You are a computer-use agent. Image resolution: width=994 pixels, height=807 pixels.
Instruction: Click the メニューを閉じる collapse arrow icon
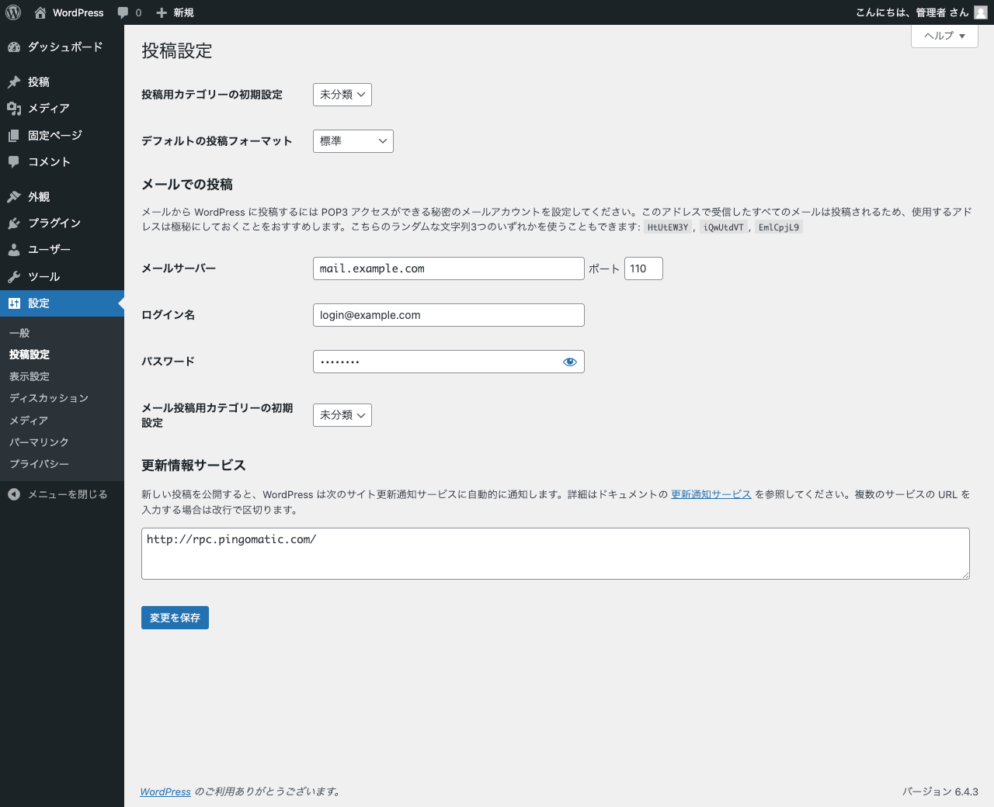pos(14,494)
